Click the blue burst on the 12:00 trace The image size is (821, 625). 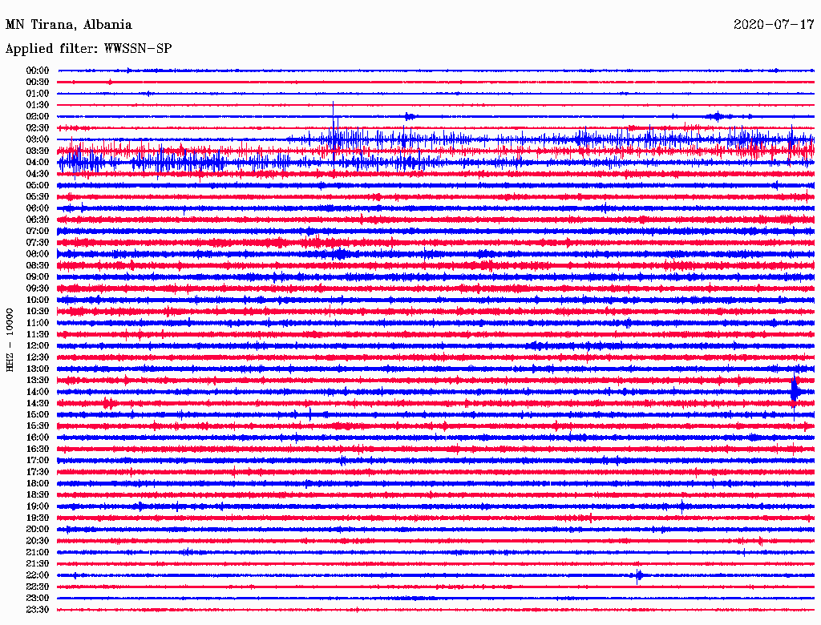pyautogui.click(x=537, y=345)
